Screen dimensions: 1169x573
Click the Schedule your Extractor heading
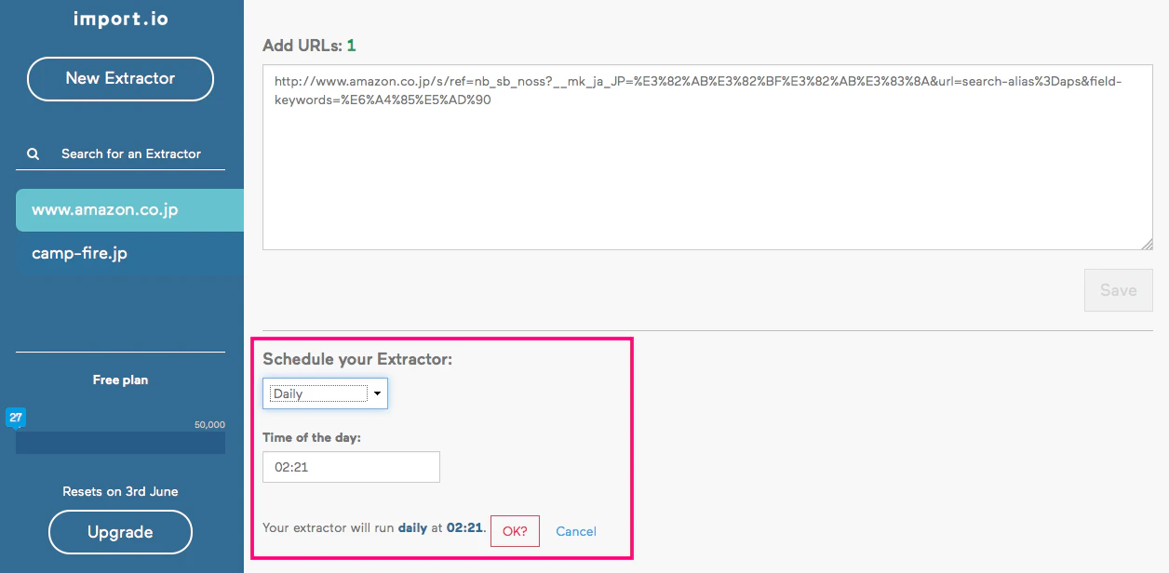(357, 359)
